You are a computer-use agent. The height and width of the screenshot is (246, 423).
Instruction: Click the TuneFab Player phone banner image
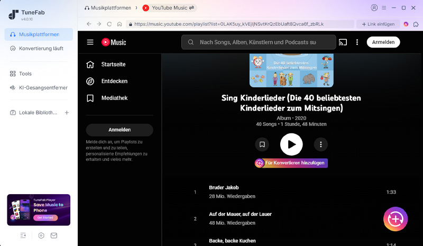(39, 210)
